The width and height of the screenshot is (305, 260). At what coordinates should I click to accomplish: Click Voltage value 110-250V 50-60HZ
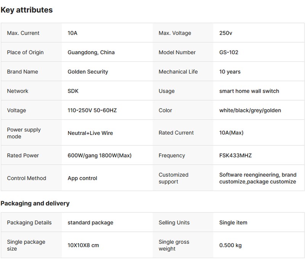(x=92, y=110)
